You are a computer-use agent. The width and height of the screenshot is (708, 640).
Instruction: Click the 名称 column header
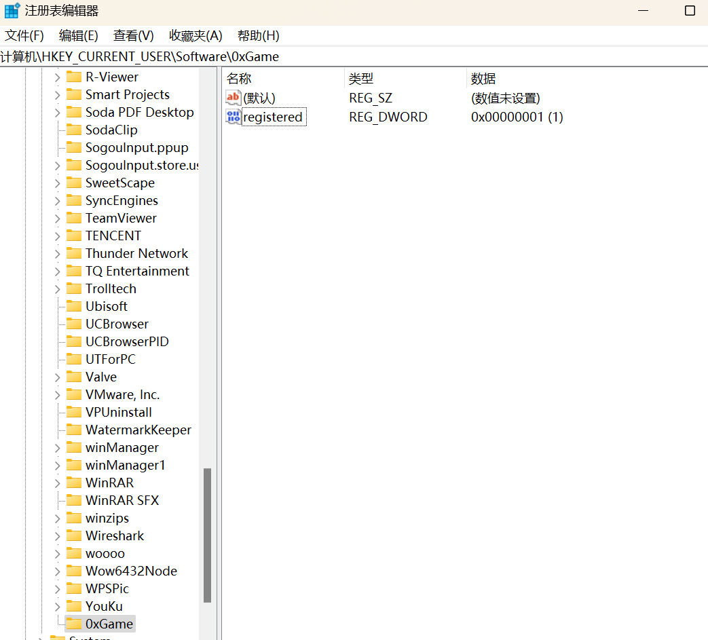(239, 79)
